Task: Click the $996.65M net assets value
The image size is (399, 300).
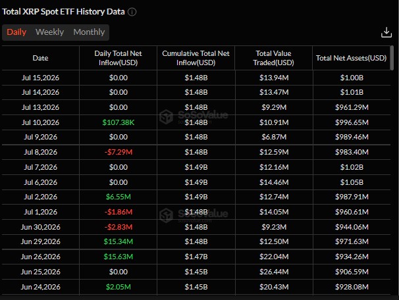Action: (352, 122)
